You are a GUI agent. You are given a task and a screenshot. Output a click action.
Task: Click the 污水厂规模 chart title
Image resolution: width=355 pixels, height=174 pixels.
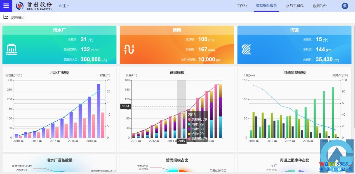[59, 73]
